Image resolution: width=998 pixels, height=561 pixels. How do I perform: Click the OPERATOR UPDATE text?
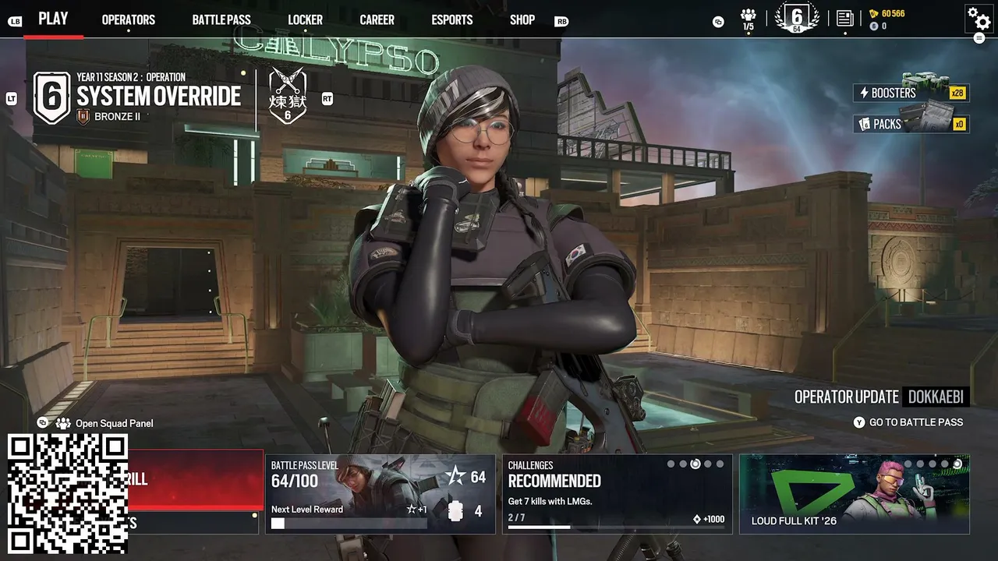(x=847, y=397)
